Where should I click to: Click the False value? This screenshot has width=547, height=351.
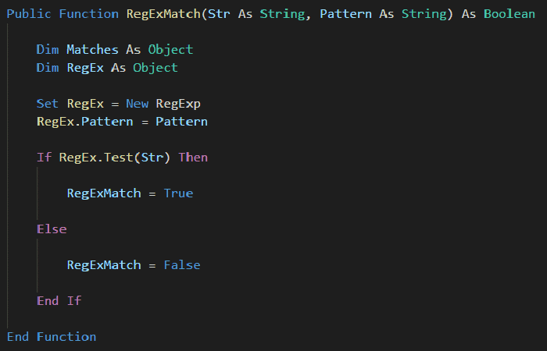[x=182, y=265]
